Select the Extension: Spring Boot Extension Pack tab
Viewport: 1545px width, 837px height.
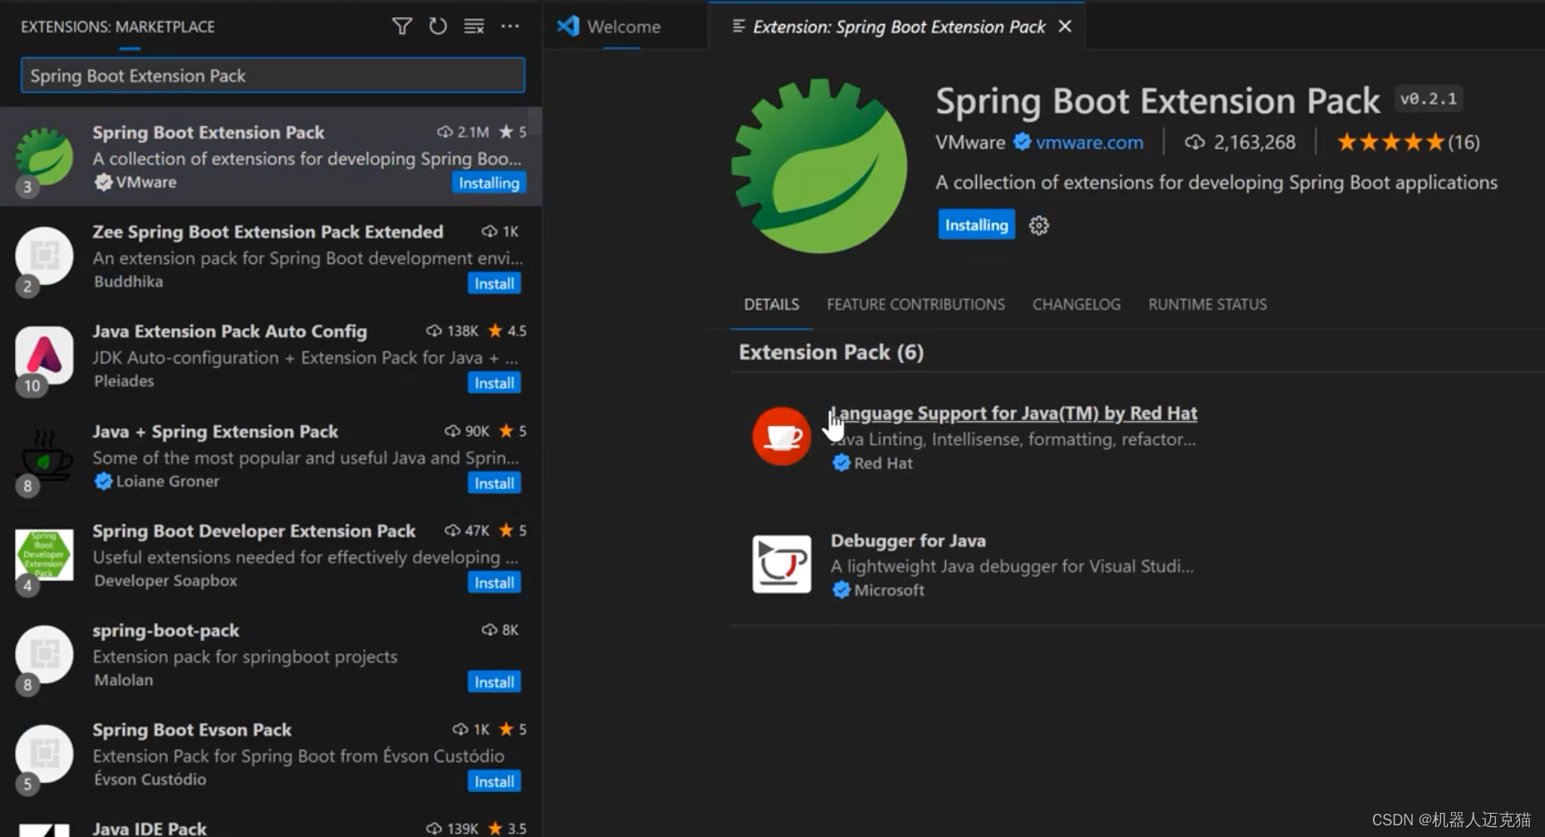tap(898, 27)
